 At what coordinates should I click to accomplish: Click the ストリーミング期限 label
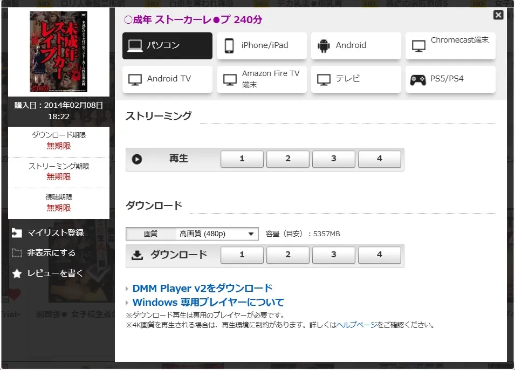59,166
